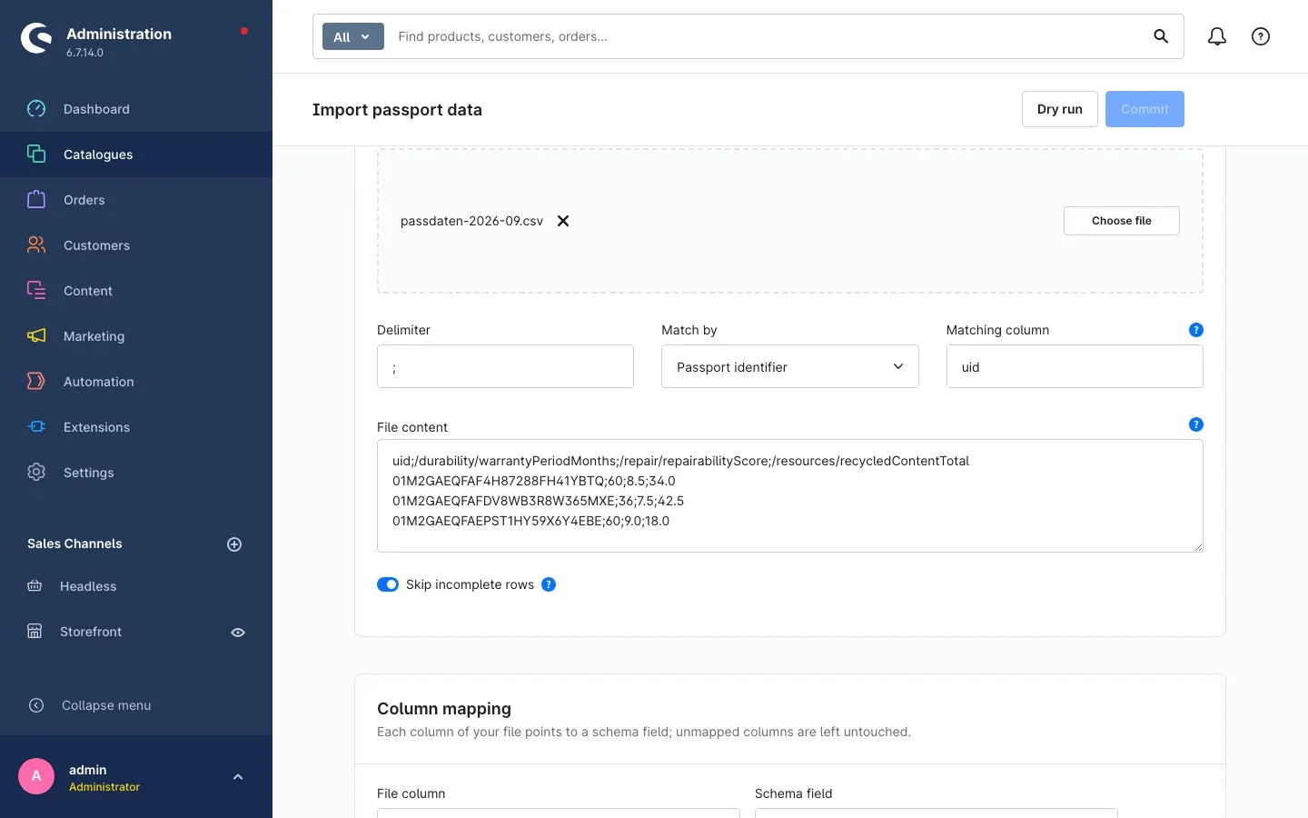Screen dimensions: 1308x818
Task: Click Collapse menu link
Action: click(x=106, y=705)
